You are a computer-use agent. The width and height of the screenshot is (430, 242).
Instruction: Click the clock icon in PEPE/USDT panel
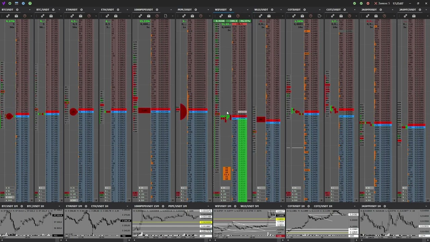coord(201,16)
